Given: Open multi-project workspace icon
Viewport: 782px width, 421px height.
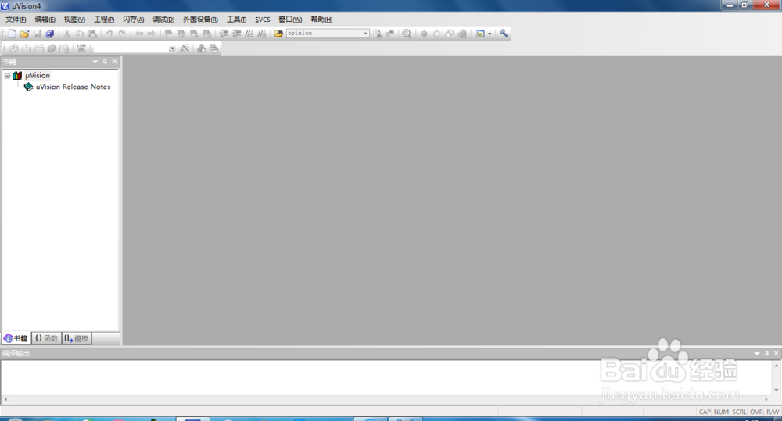Looking at the screenshot, I should click(214, 48).
